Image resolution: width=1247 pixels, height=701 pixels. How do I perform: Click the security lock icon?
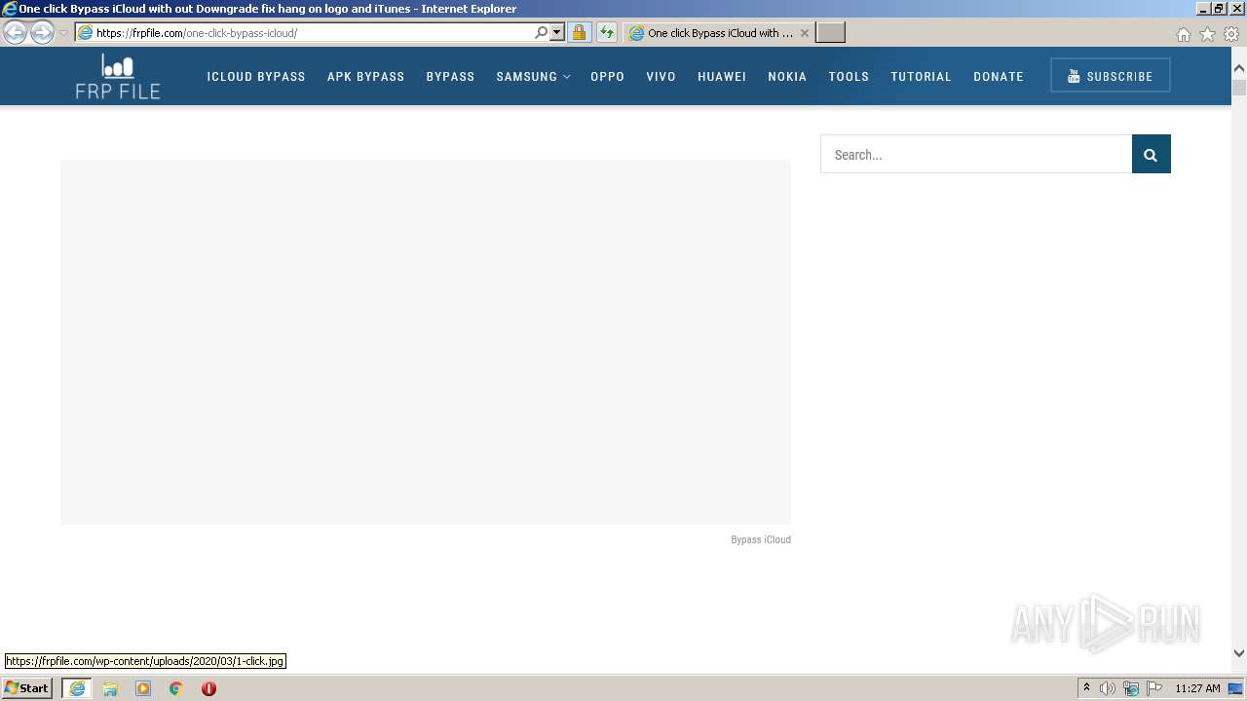tap(579, 32)
